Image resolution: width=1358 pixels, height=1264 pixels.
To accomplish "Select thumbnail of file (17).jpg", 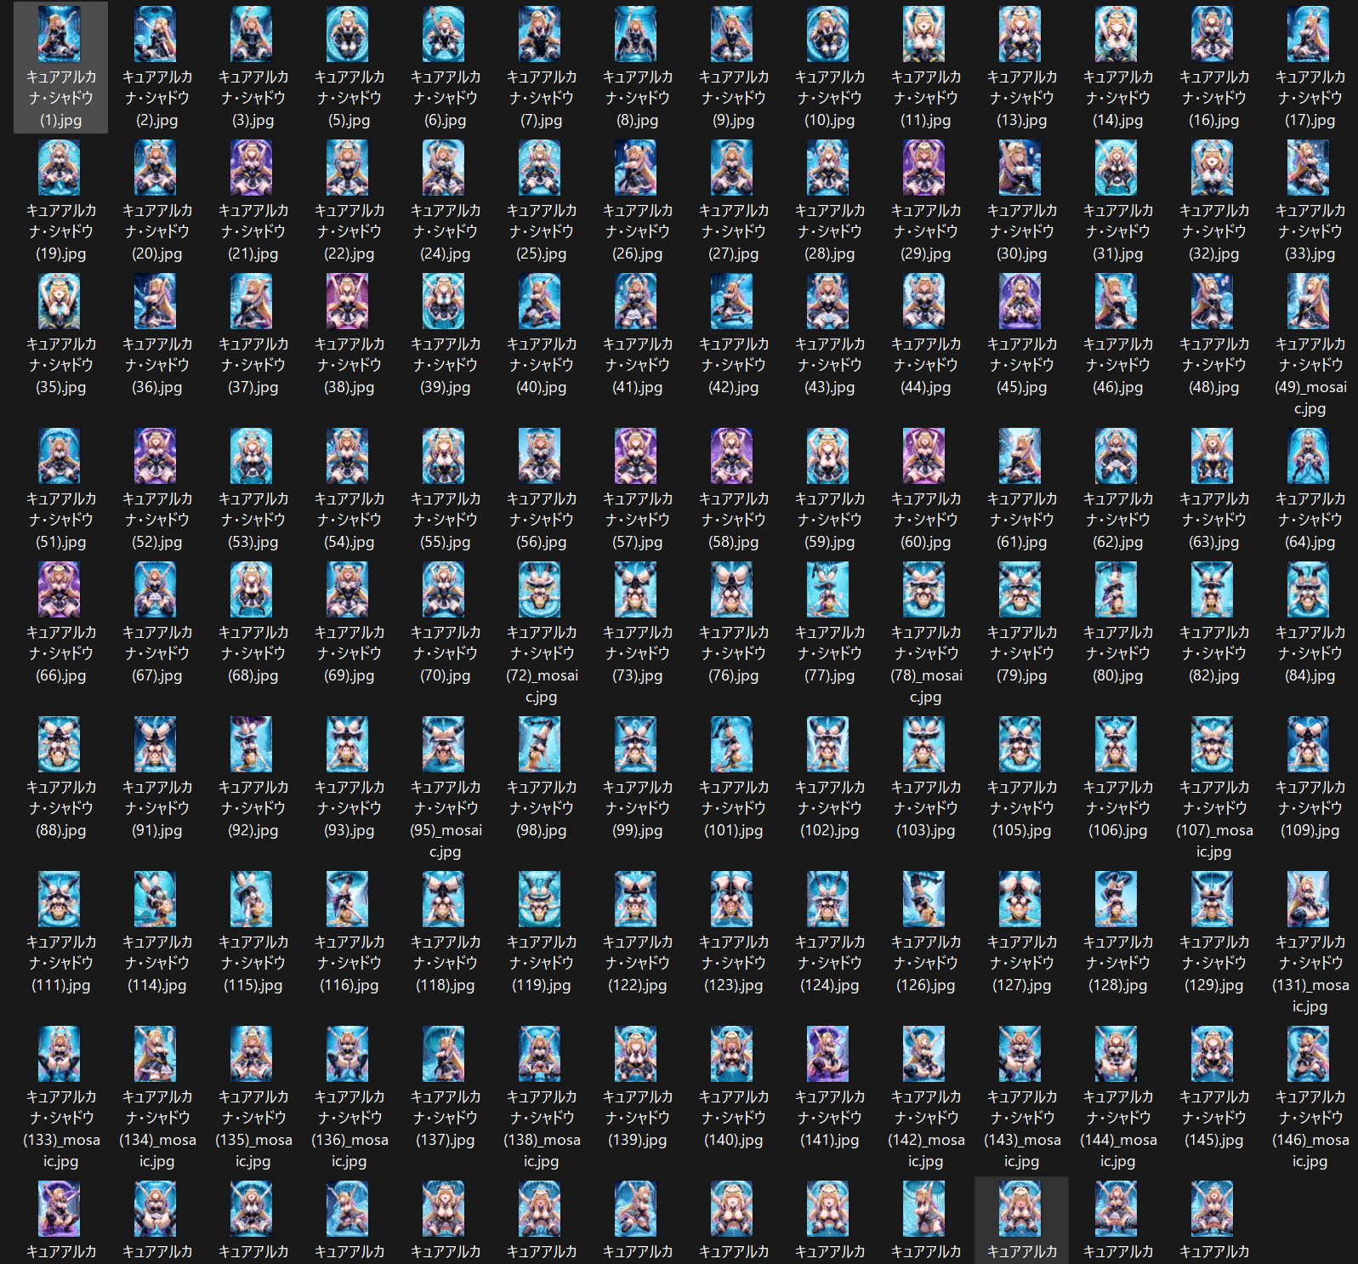I will [1309, 34].
